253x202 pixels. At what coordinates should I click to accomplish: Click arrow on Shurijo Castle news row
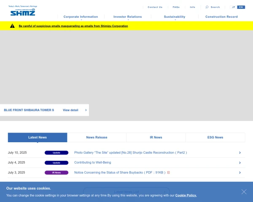click(x=240, y=152)
